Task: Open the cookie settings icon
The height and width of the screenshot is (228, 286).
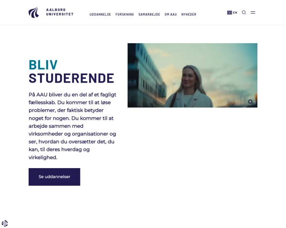Action: click(5, 223)
